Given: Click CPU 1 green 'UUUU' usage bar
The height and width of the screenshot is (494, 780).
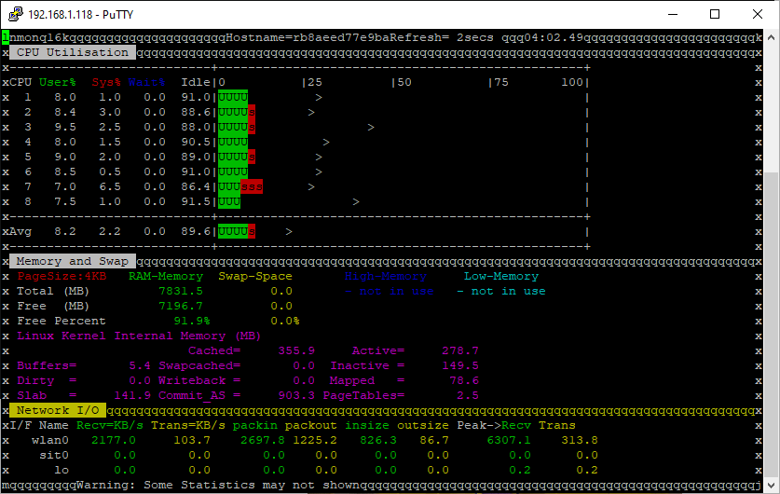Looking at the screenshot, I should pos(233,97).
